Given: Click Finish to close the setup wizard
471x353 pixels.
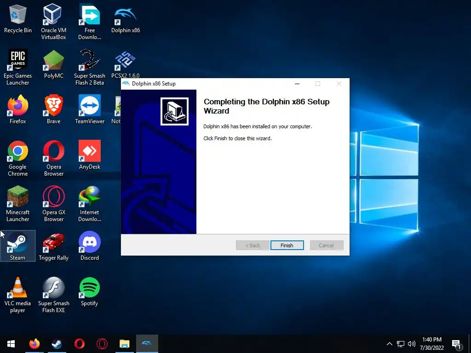Looking at the screenshot, I should (287, 245).
